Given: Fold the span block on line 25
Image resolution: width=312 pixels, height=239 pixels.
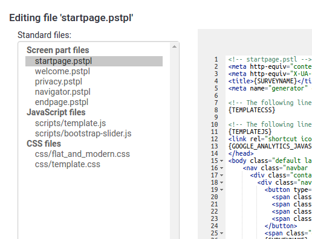Looking at the screenshot, I should (221, 233).
